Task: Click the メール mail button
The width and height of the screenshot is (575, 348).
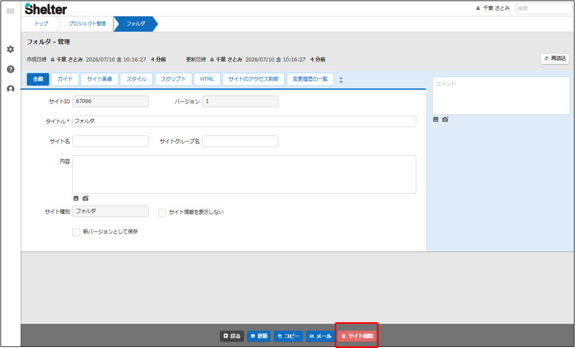Action: pyautogui.click(x=320, y=336)
